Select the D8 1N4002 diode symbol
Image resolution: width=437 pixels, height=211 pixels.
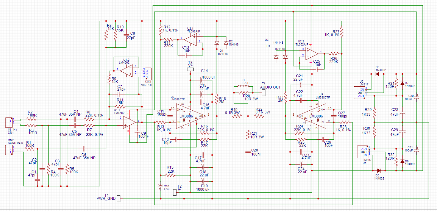[402, 161]
